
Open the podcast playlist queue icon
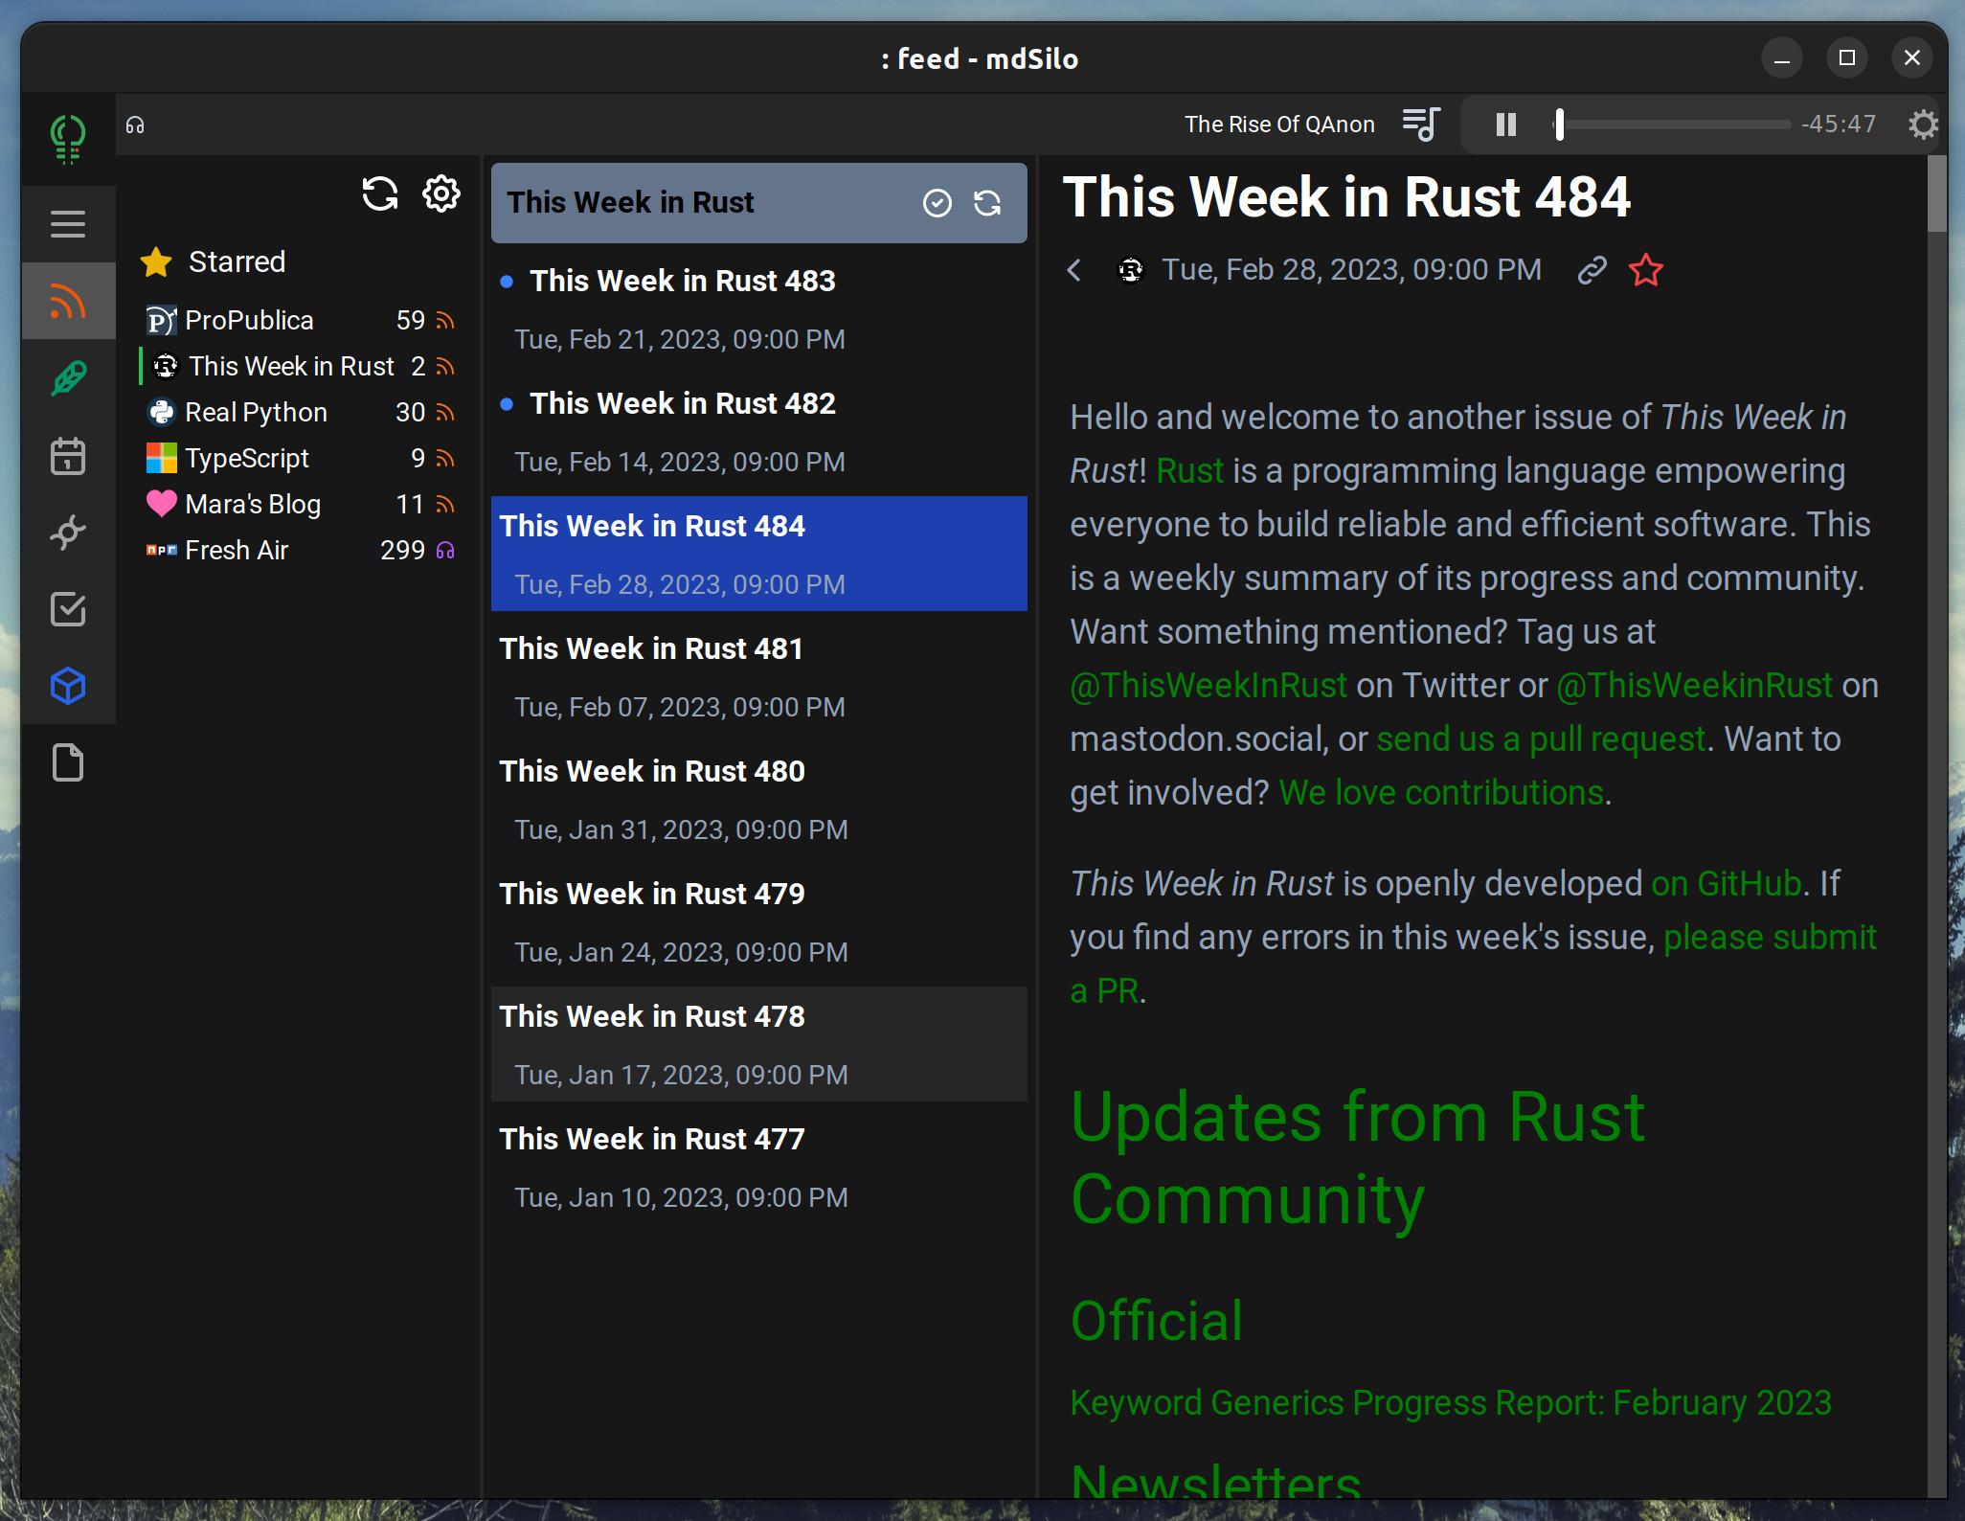tap(1421, 125)
